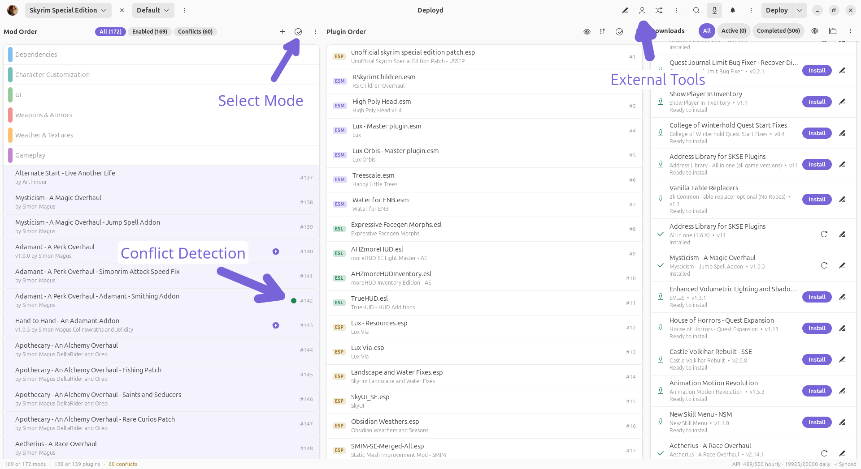Select the Enabled (169) filter
The width and height of the screenshot is (861, 469).
[150, 32]
